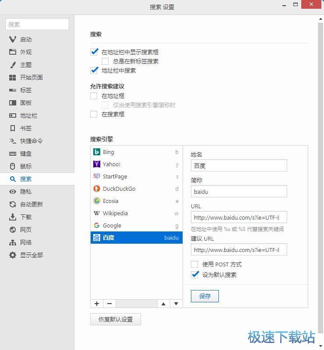
Task: Open 主题 themes via the brush icon
Action: coord(13,65)
